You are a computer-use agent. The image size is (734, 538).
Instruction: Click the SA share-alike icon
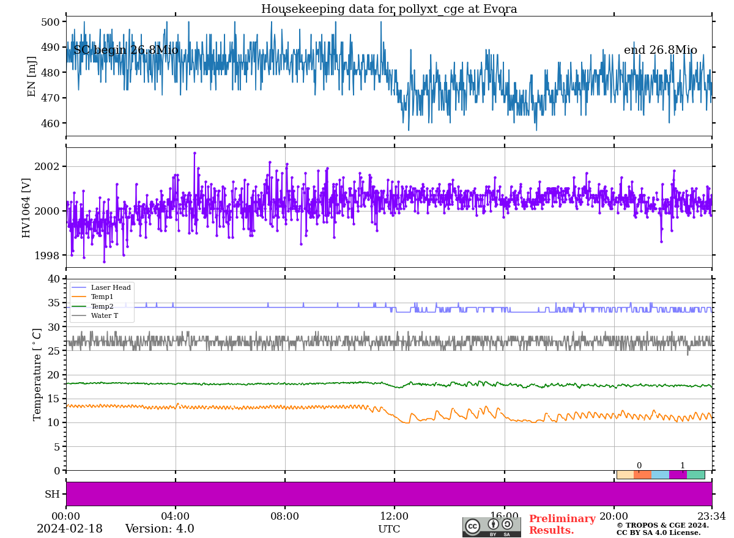tap(507, 524)
